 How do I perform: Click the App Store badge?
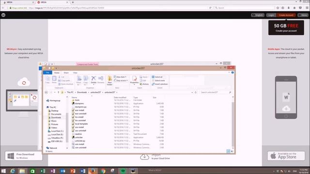coord(286,156)
